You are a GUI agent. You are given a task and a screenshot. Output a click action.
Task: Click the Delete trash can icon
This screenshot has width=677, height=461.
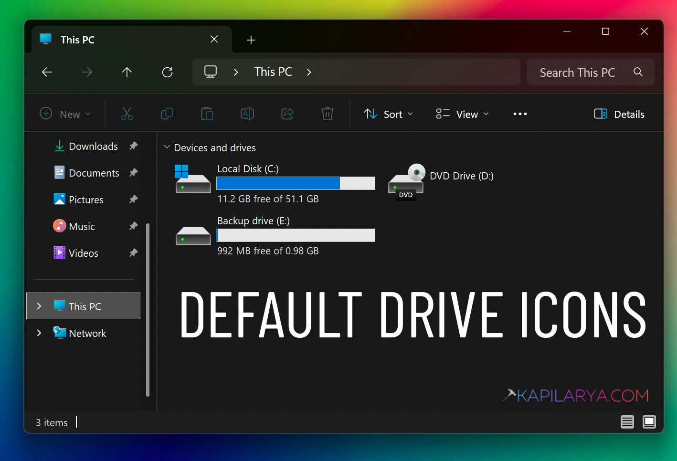[x=328, y=114]
